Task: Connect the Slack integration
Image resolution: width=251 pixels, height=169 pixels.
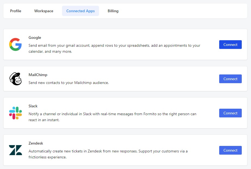Action: point(230,113)
